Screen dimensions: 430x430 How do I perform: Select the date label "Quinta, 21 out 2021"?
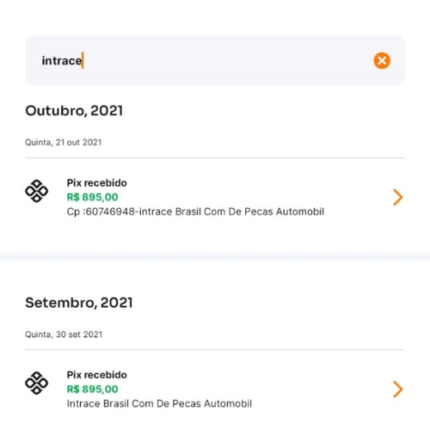(64, 143)
